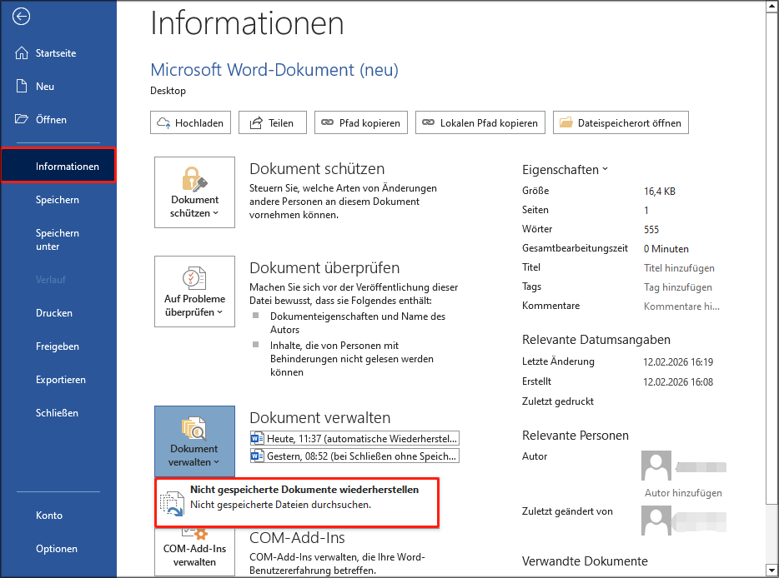The width and height of the screenshot is (779, 578).
Task: Click the back arrow to return to document
Action: coord(21,17)
